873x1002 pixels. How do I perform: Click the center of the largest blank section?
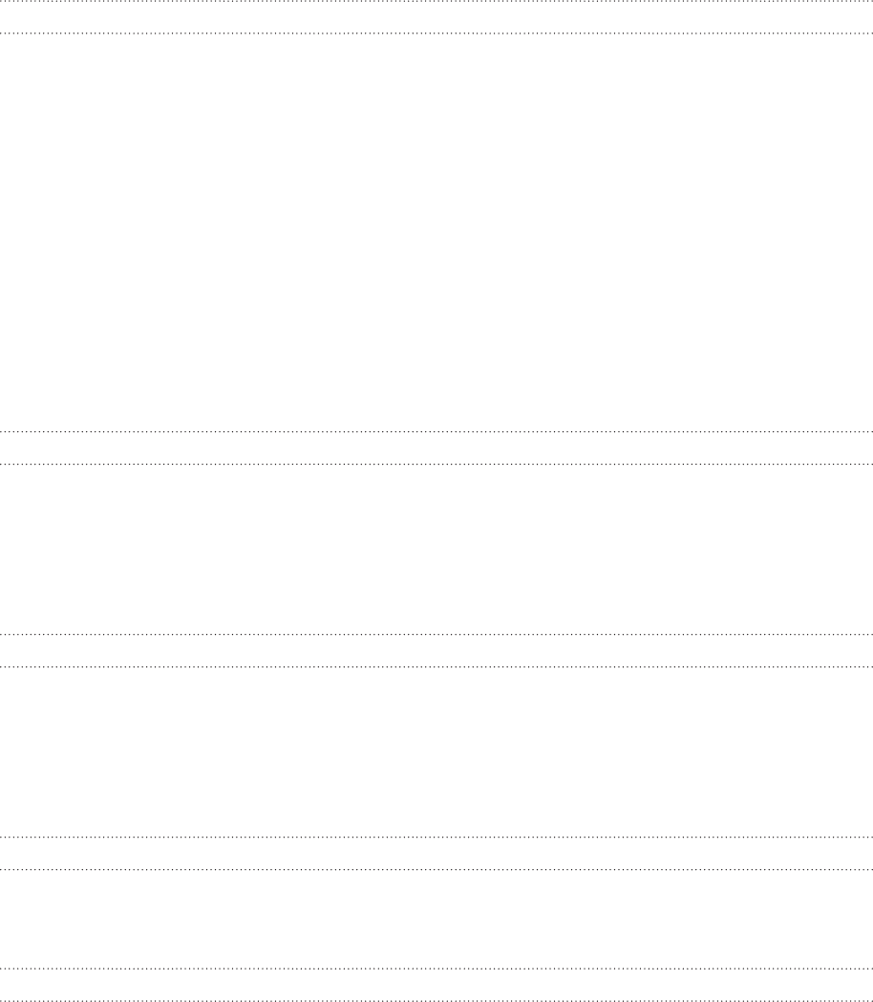pos(436,232)
